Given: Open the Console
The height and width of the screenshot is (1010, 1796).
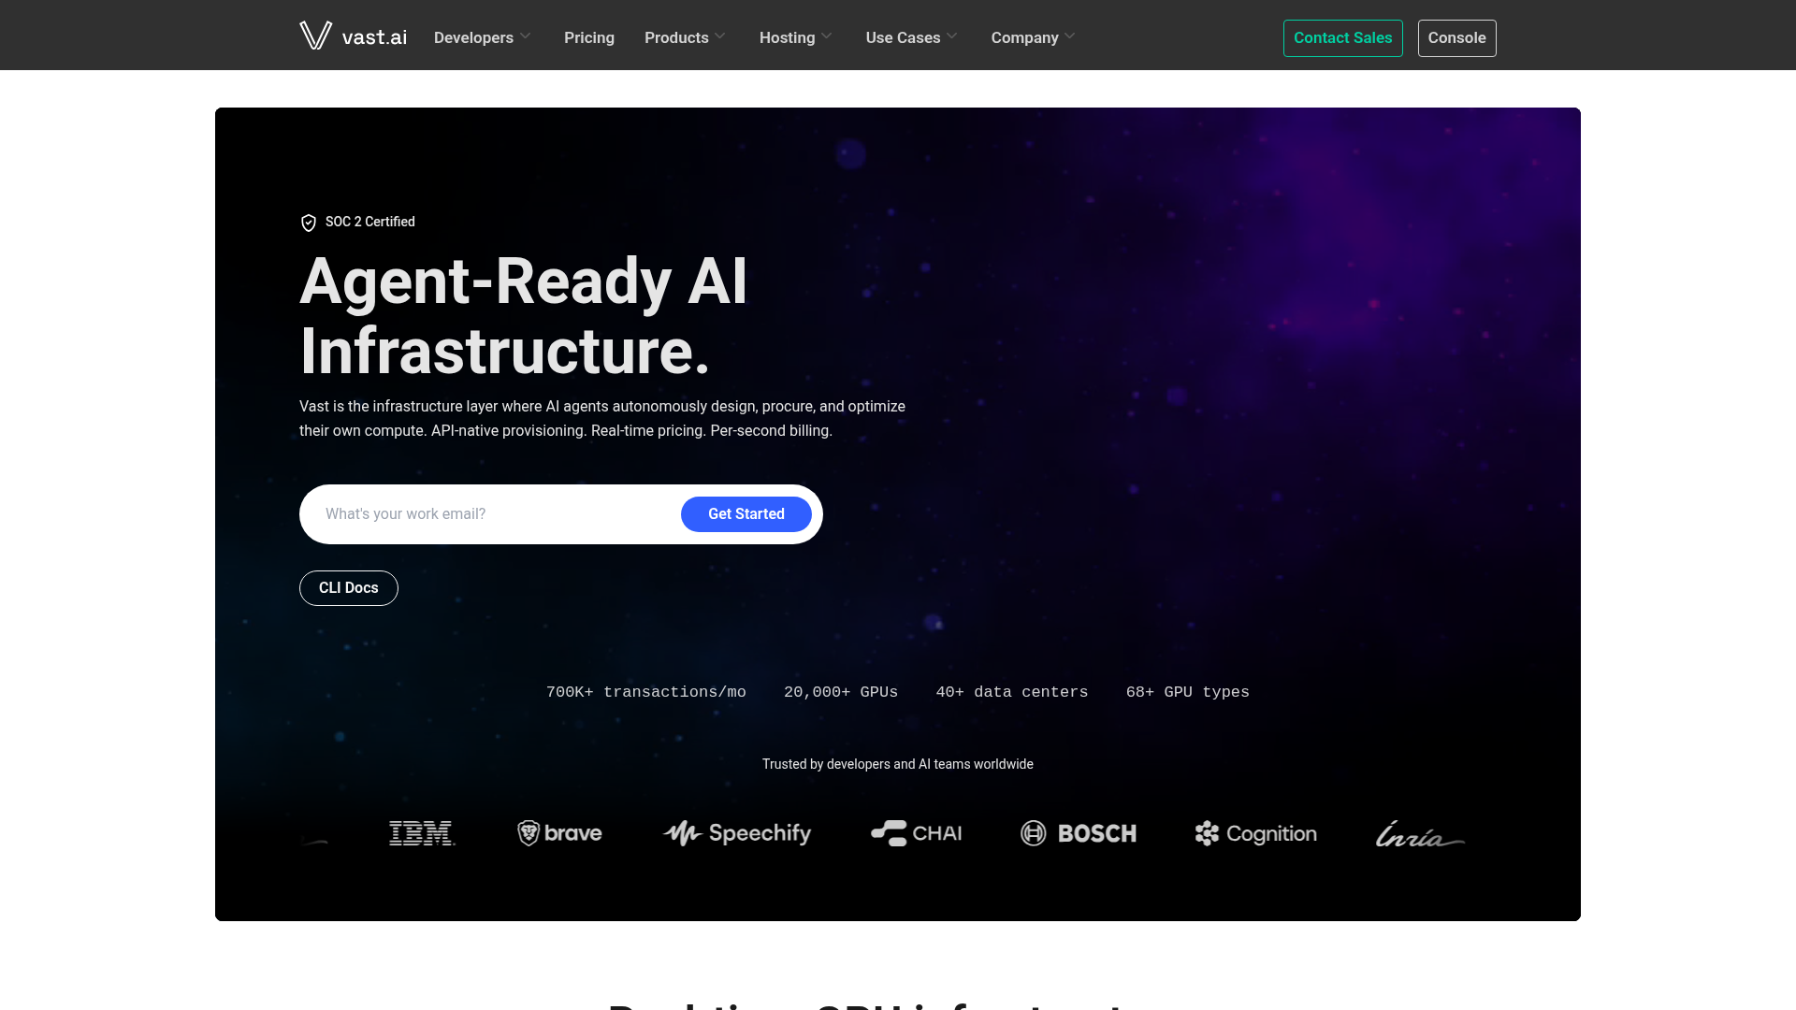Looking at the screenshot, I should click(x=1456, y=38).
